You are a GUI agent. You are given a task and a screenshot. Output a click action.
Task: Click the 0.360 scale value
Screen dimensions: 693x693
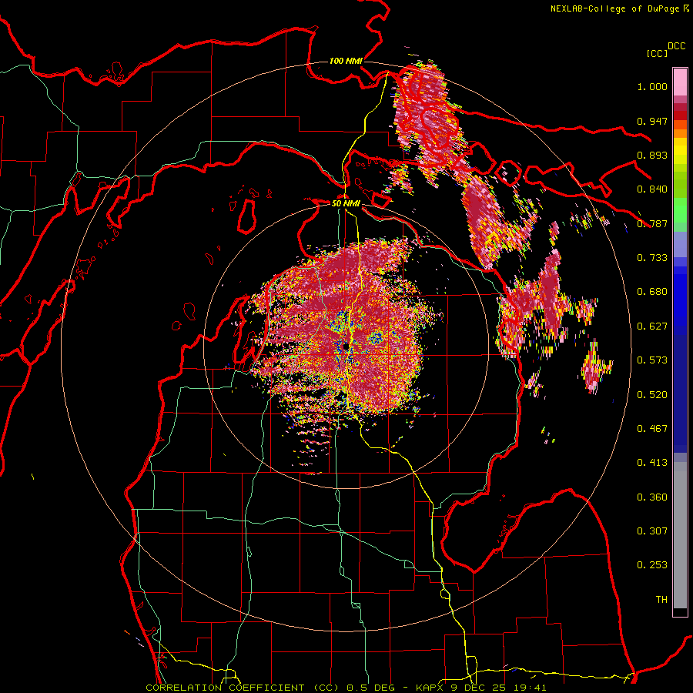point(652,497)
